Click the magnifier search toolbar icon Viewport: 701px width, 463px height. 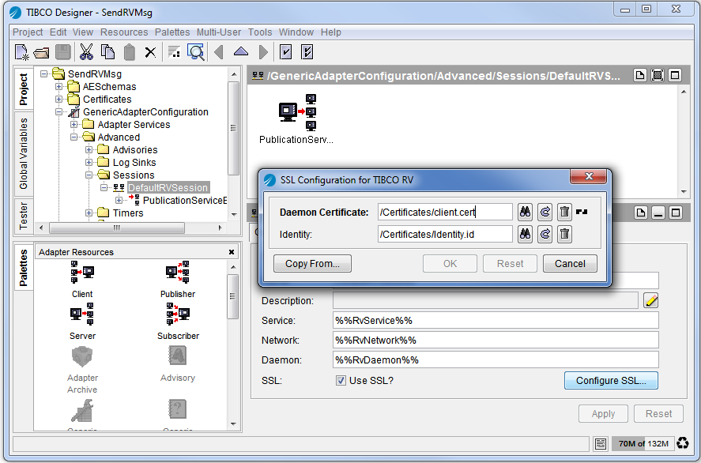pyautogui.click(x=196, y=52)
